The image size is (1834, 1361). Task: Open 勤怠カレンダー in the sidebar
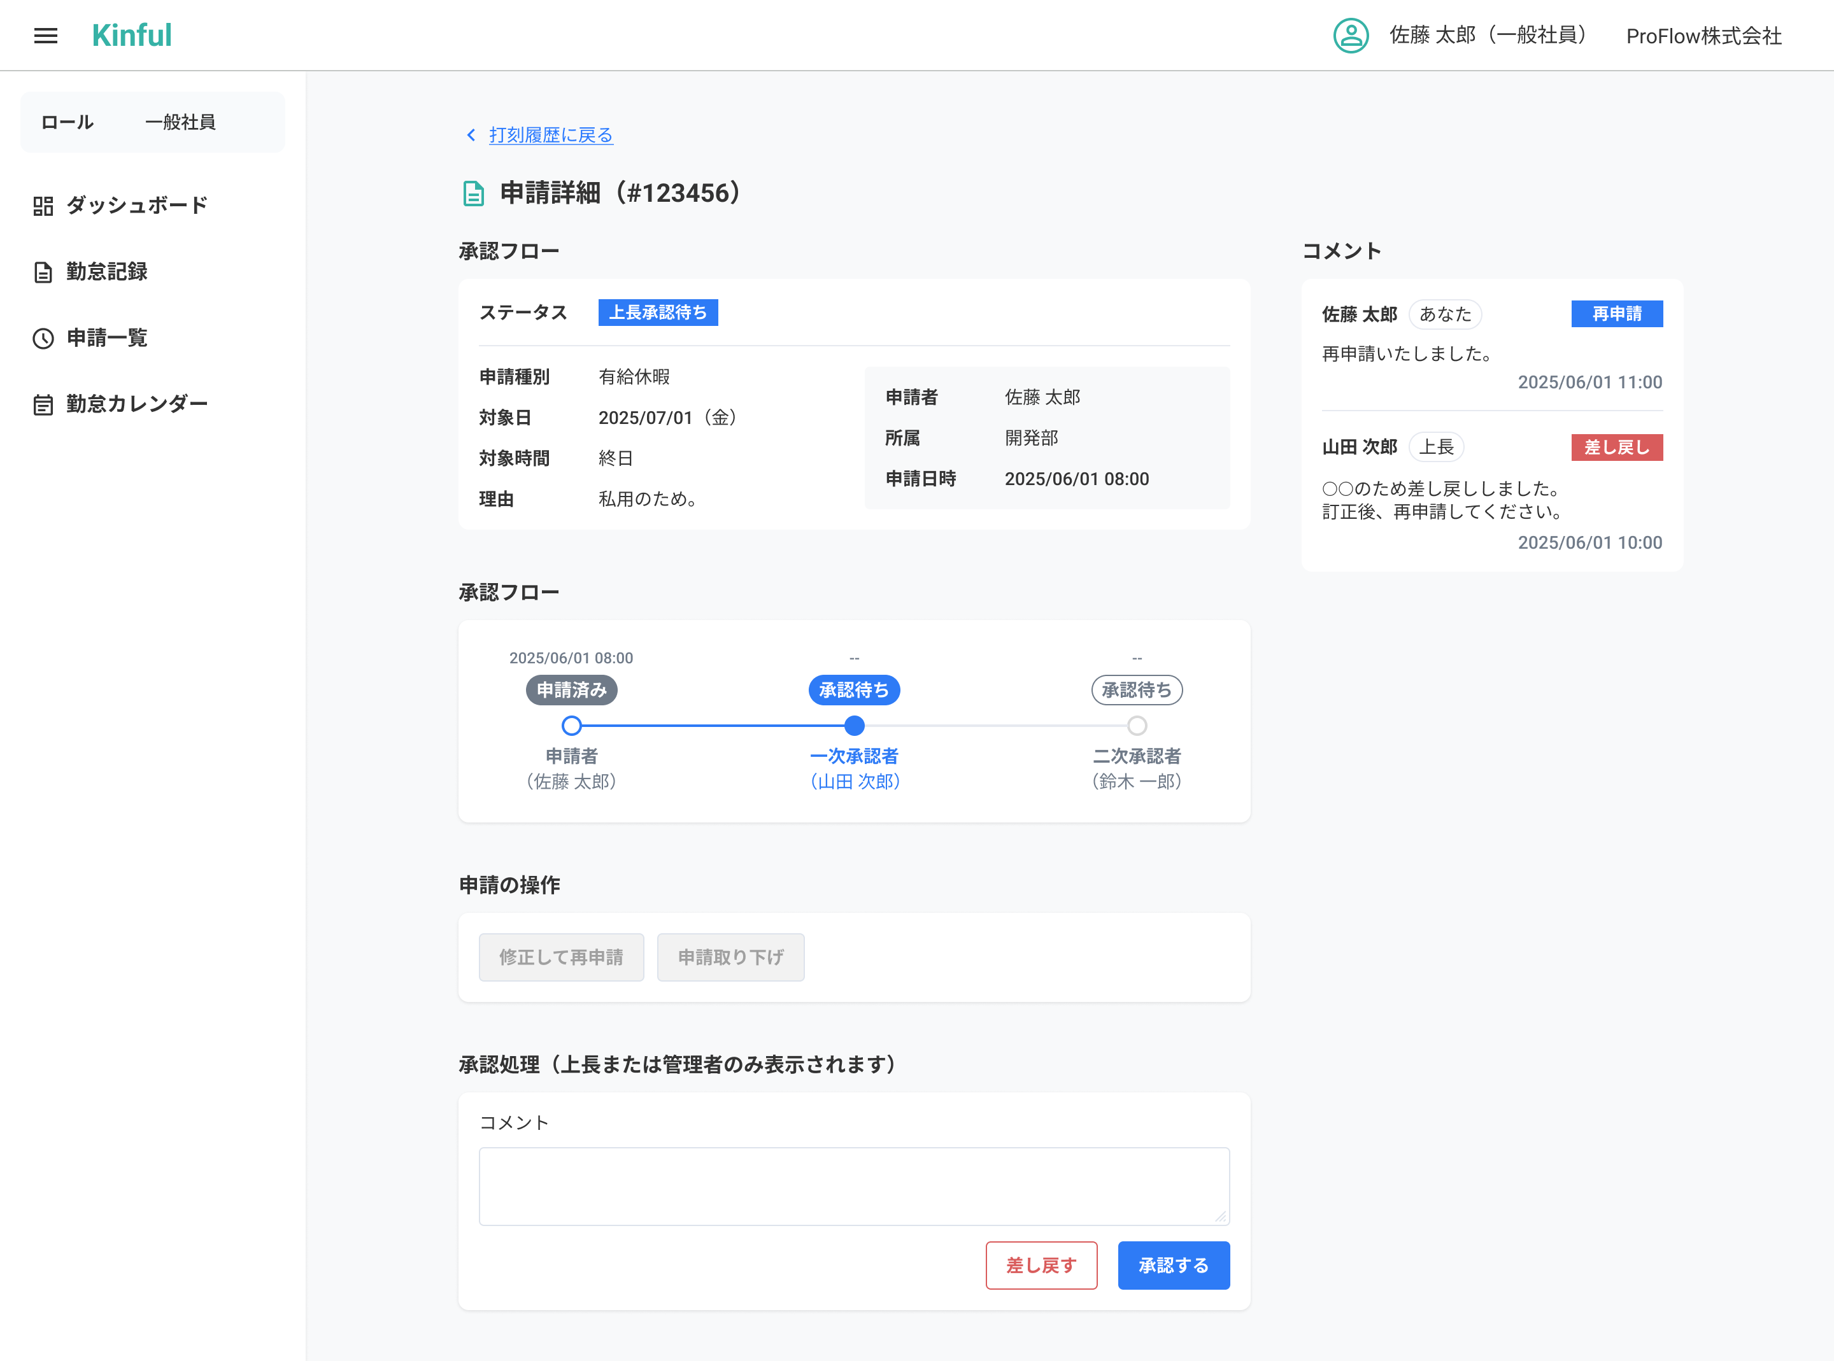pyautogui.click(x=137, y=404)
